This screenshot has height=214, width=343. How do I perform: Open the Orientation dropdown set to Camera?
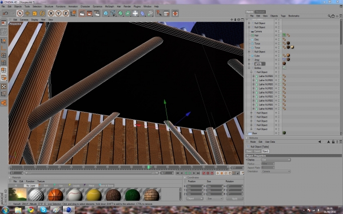pyautogui.click(x=276, y=171)
